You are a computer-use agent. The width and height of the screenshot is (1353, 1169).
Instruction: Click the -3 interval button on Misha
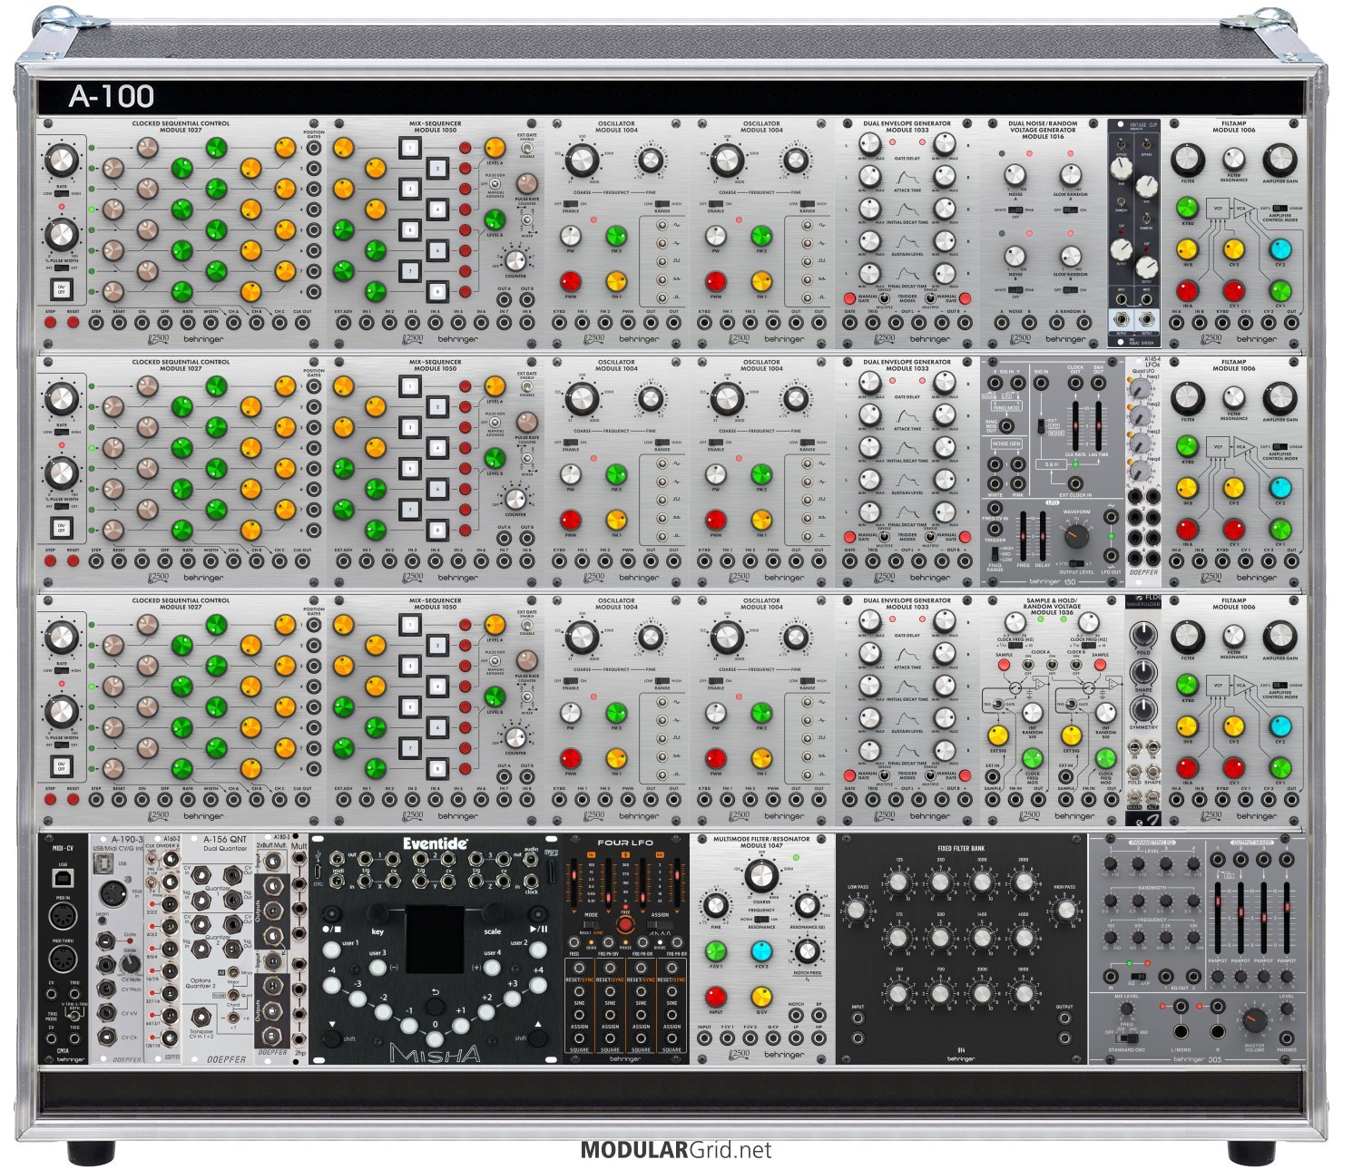(358, 999)
